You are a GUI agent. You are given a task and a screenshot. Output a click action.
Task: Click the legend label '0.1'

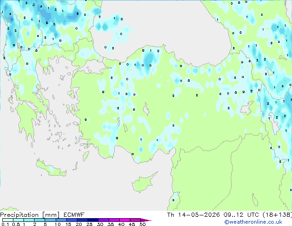[x=5, y=224]
